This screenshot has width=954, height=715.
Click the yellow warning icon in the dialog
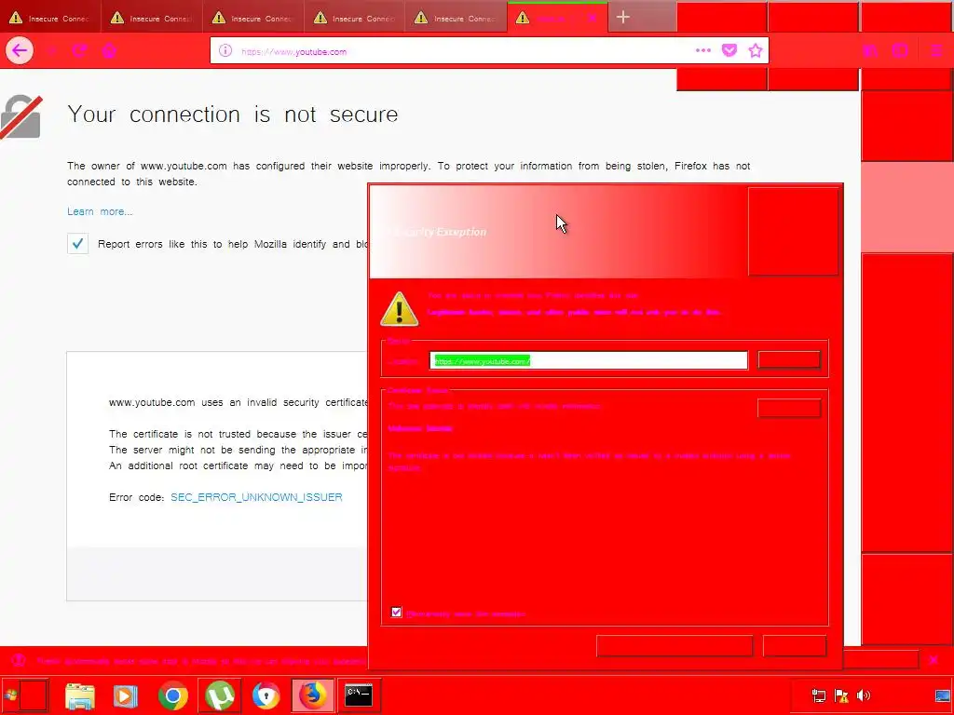[x=399, y=309]
